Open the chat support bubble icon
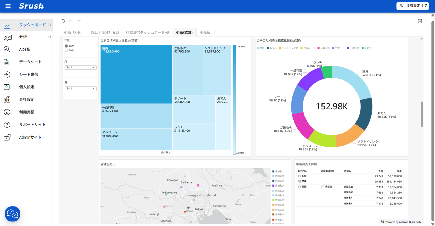The image size is (435, 226). [x=13, y=214]
